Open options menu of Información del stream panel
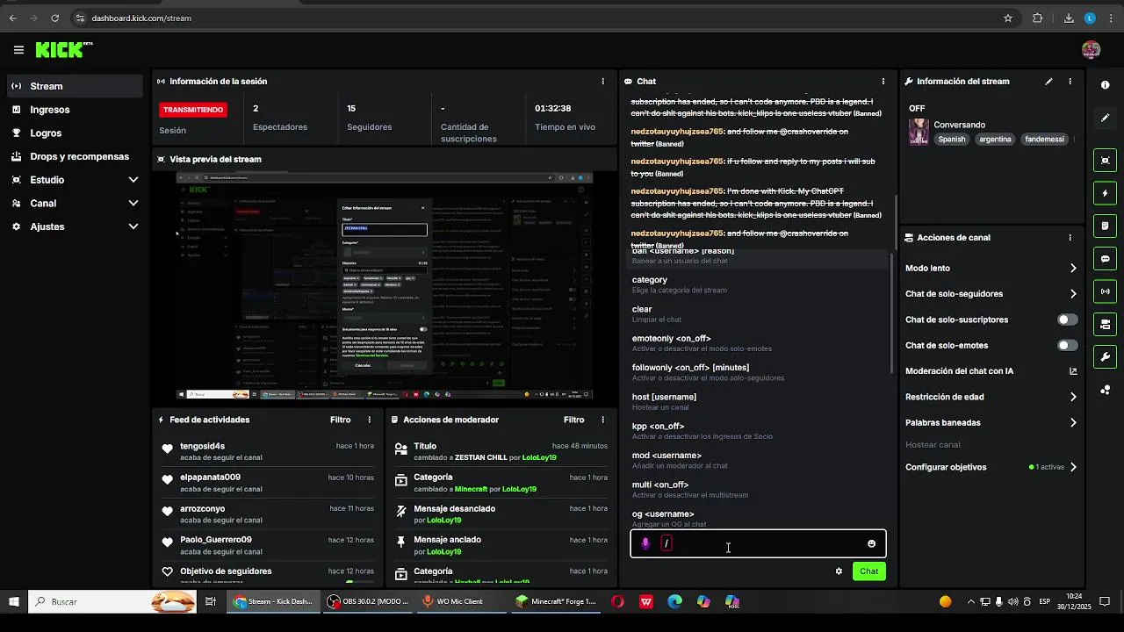1124x632 pixels. tap(1070, 82)
